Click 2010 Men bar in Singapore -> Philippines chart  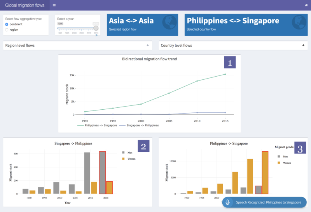[87, 173]
